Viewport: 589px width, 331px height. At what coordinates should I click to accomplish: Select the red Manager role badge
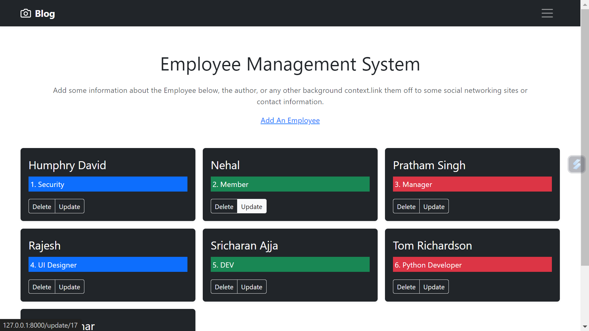coord(472,184)
